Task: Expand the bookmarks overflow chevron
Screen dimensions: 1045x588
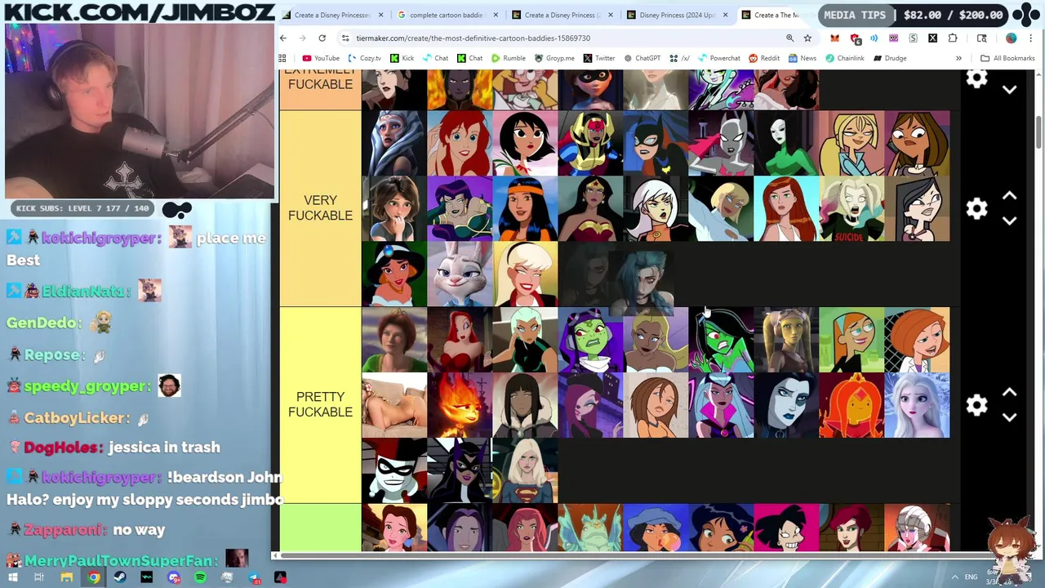Action: click(x=958, y=58)
